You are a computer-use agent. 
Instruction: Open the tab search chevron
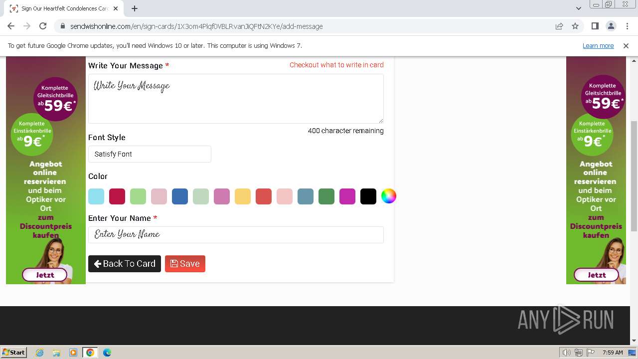coord(578,8)
